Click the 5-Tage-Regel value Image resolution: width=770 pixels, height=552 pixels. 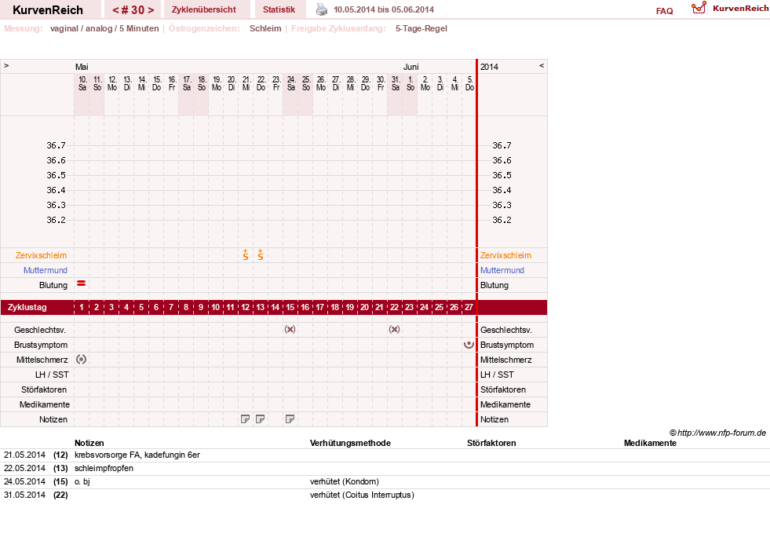[421, 28]
